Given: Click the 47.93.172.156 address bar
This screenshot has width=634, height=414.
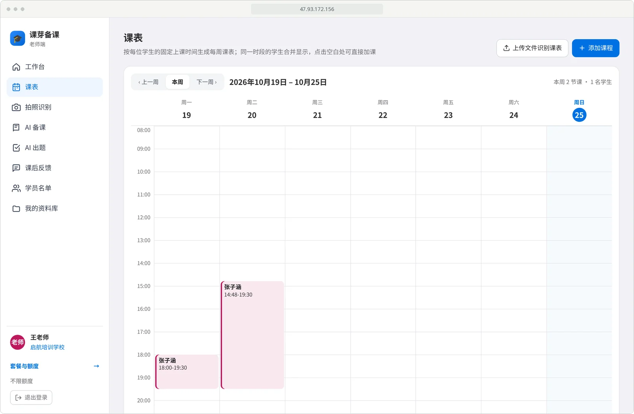Looking at the screenshot, I should pos(317,9).
